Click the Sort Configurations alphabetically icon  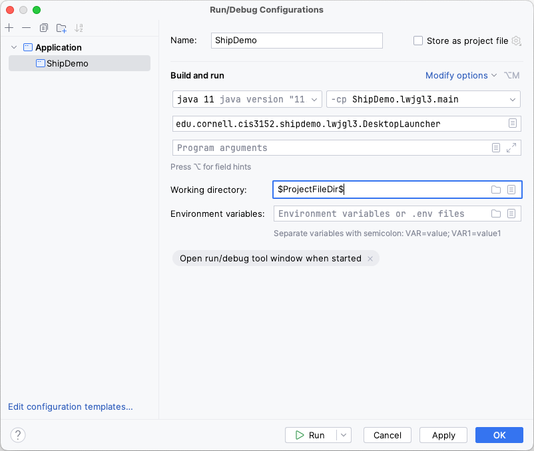pyautogui.click(x=79, y=28)
